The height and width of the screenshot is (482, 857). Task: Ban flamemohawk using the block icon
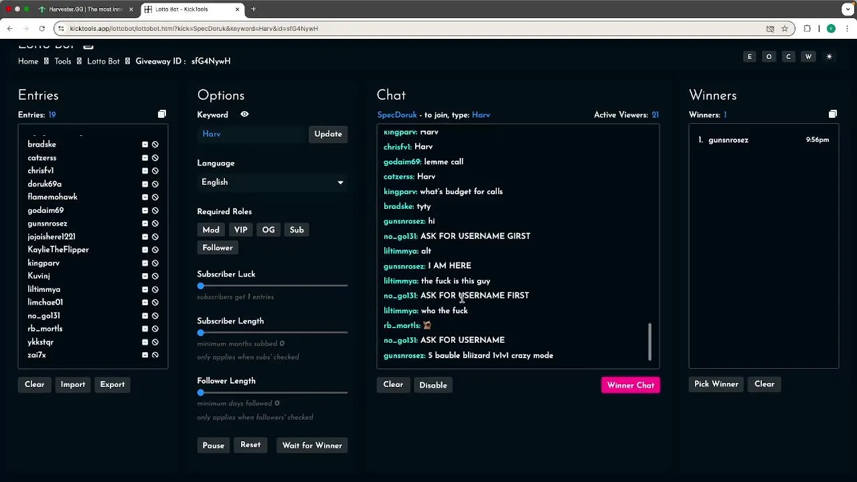(155, 197)
